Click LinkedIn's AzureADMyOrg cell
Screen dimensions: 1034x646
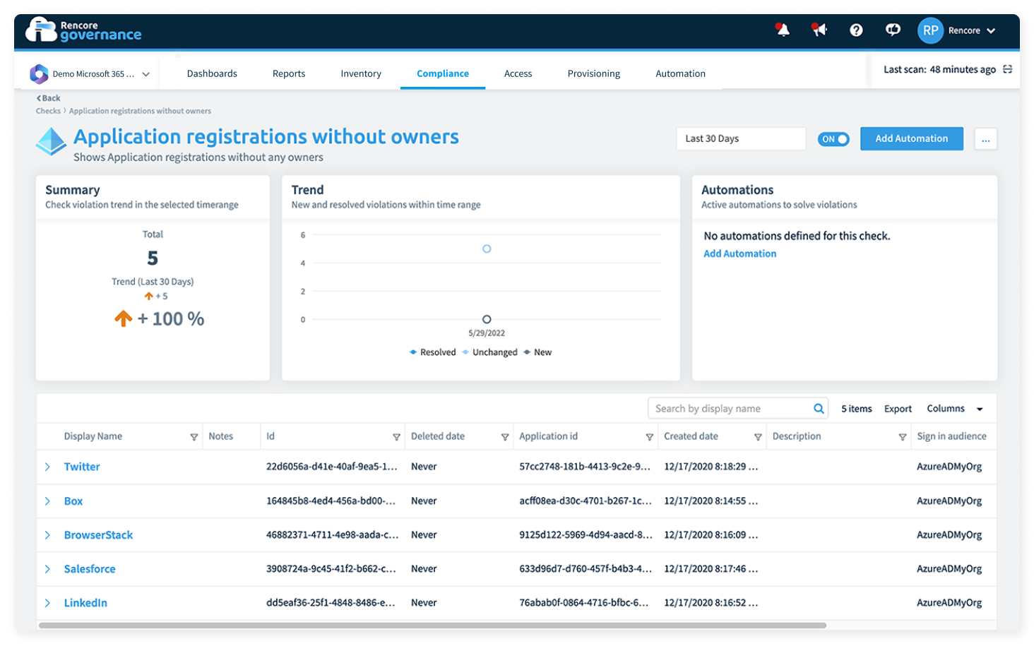pyautogui.click(x=949, y=602)
